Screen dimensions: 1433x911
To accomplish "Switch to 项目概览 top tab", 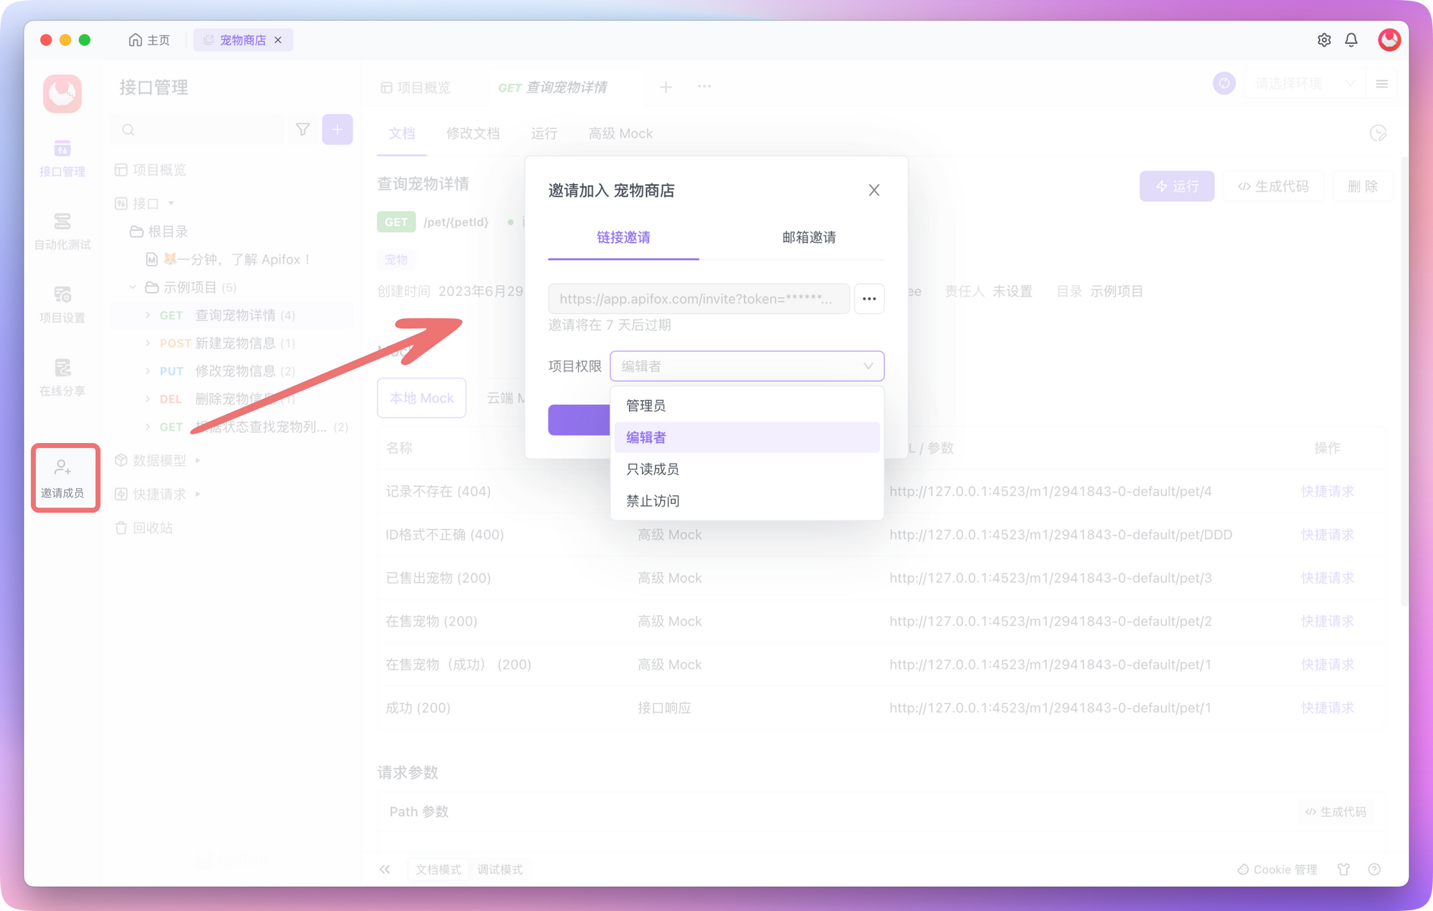I will tap(416, 87).
